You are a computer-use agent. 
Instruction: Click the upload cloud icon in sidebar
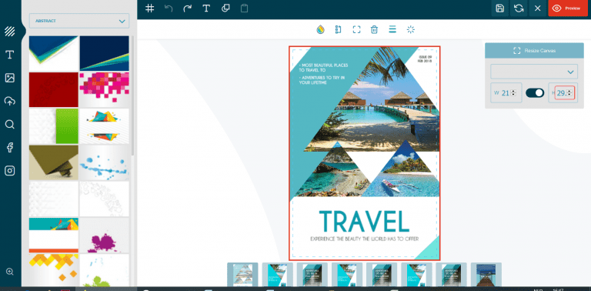tap(10, 101)
